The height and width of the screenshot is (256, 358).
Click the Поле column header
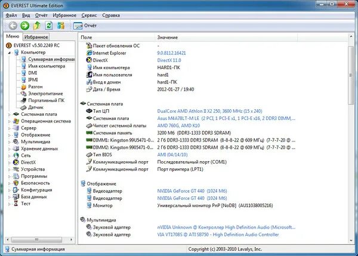117,37
